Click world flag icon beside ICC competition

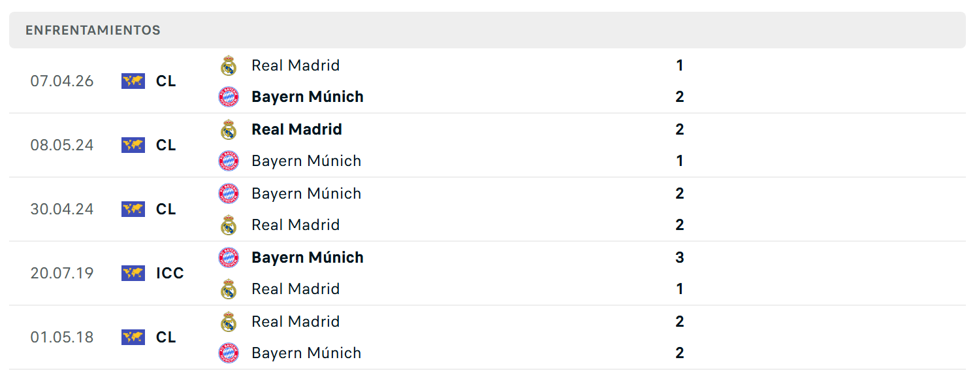(x=133, y=273)
